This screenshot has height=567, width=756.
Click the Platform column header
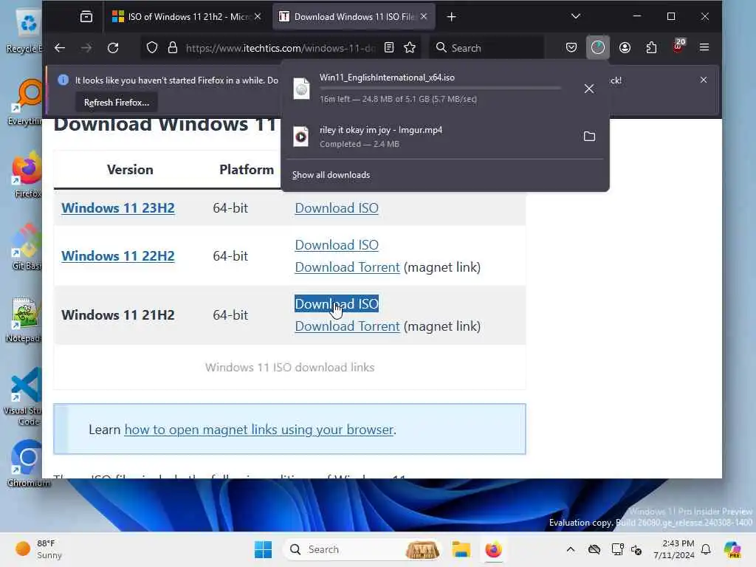click(247, 170)
